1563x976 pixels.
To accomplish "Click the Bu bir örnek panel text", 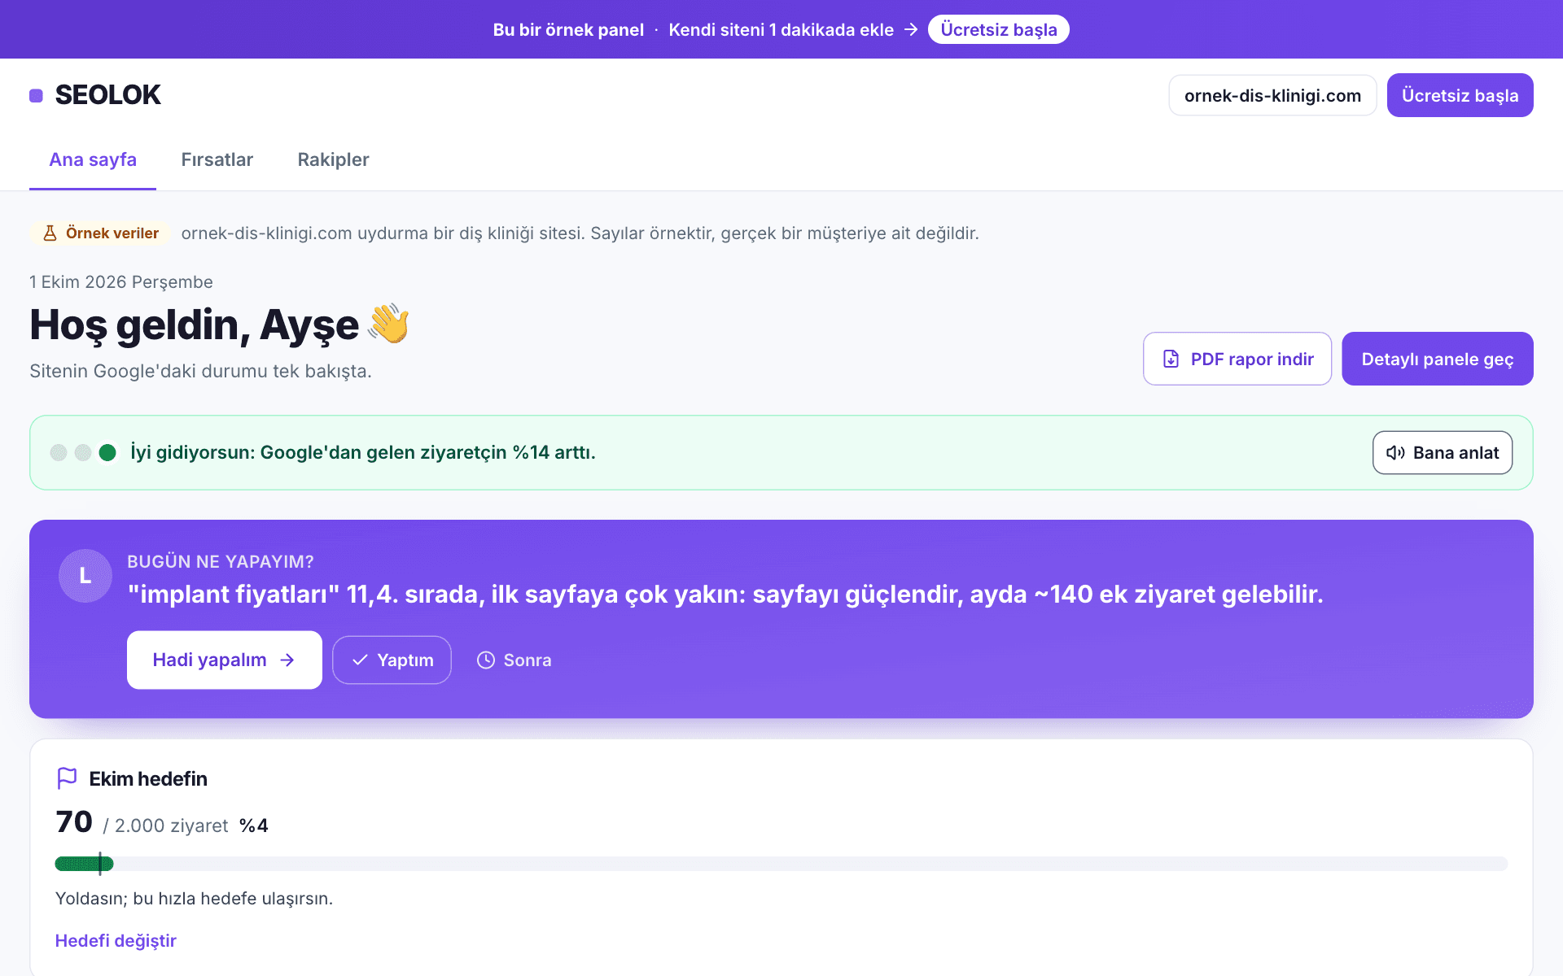I will [568, 29].
